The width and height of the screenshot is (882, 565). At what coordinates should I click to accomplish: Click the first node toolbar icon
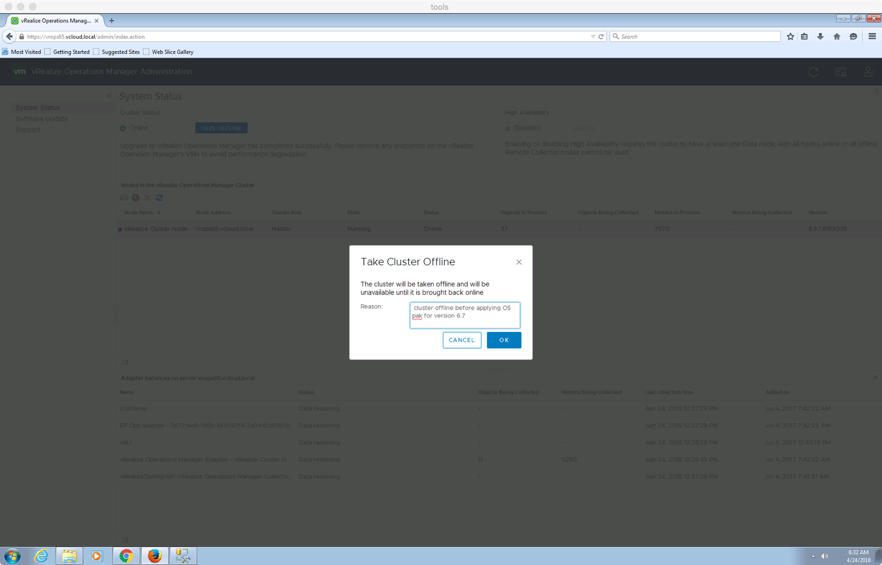124,198
